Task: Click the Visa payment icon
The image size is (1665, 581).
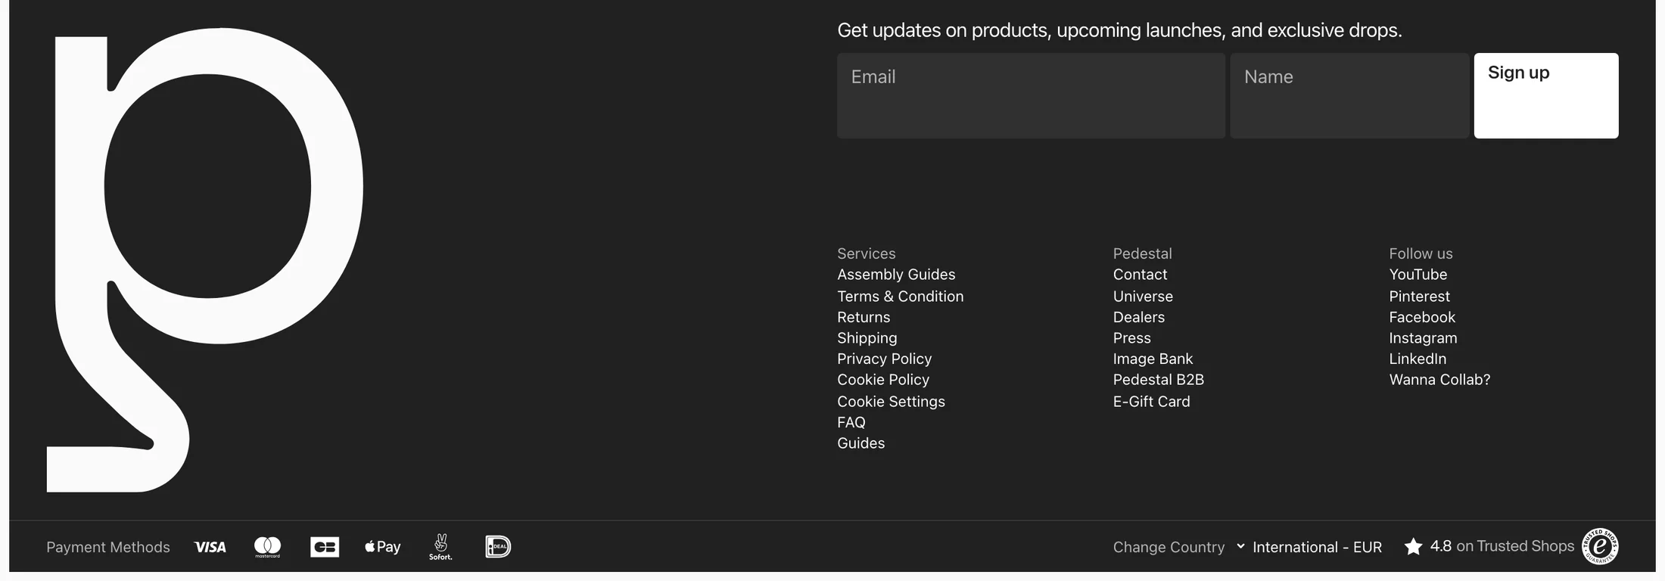Action: pos(210,547)
